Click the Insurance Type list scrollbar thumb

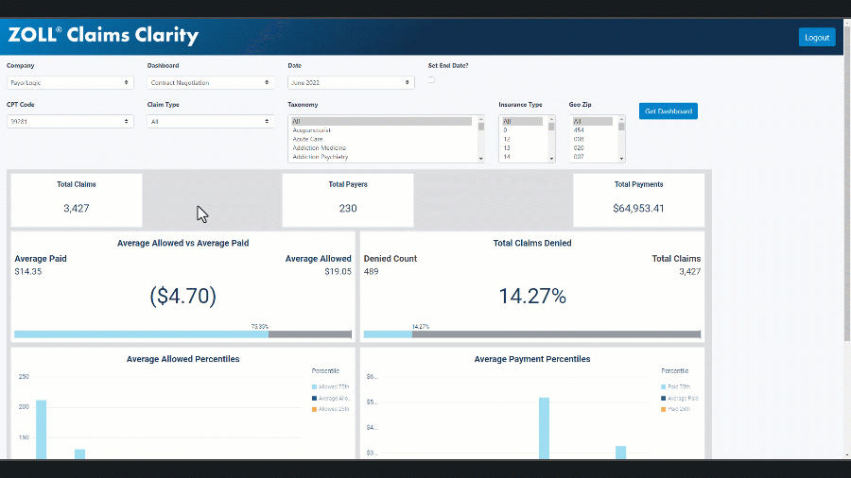pyautogui.click(x=551, y=127)
